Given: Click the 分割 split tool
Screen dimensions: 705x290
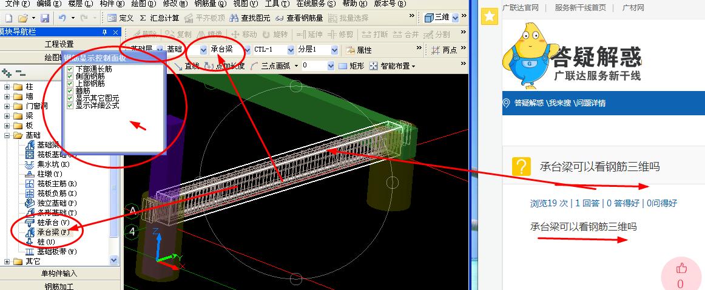Looking at the screenshot, I should [436, 34].
